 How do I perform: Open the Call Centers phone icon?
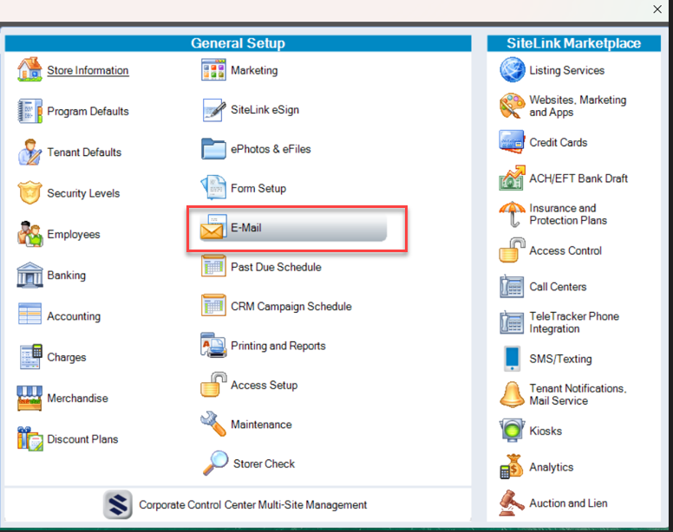tap(512, 286)
